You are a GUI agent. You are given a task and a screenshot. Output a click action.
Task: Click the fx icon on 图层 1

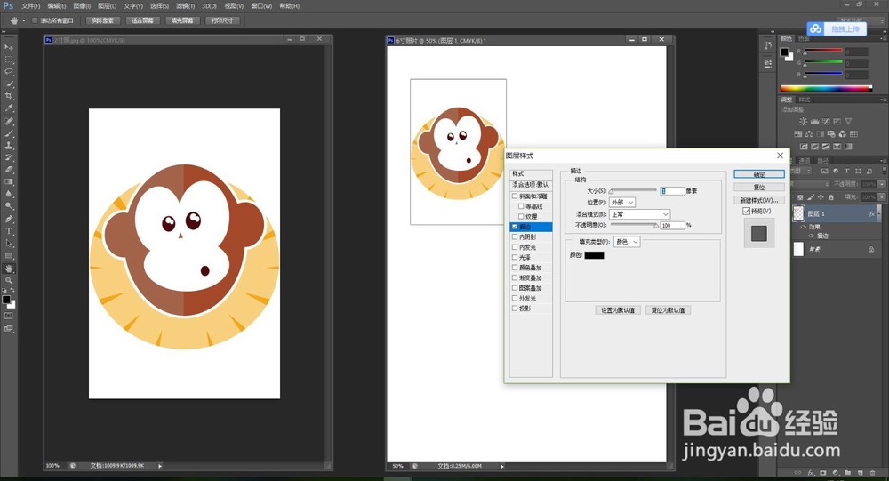(871, 214)
